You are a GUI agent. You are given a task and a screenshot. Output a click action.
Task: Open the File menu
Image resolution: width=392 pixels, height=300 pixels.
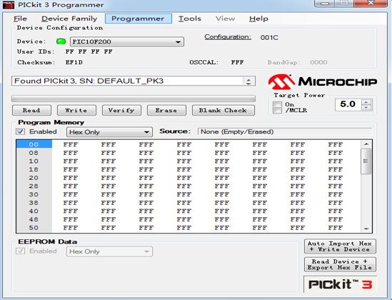click(20, 19)
